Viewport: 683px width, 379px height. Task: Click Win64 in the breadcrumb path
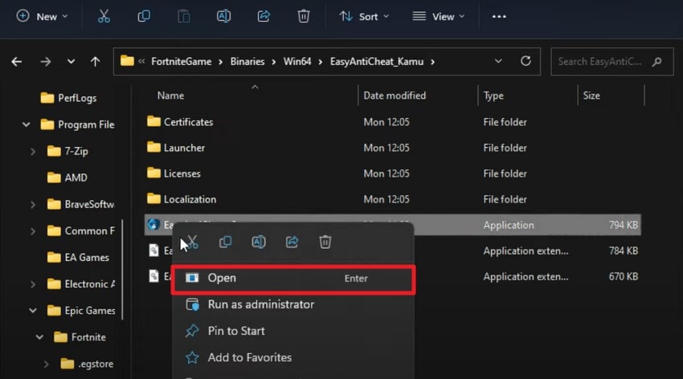297,62
